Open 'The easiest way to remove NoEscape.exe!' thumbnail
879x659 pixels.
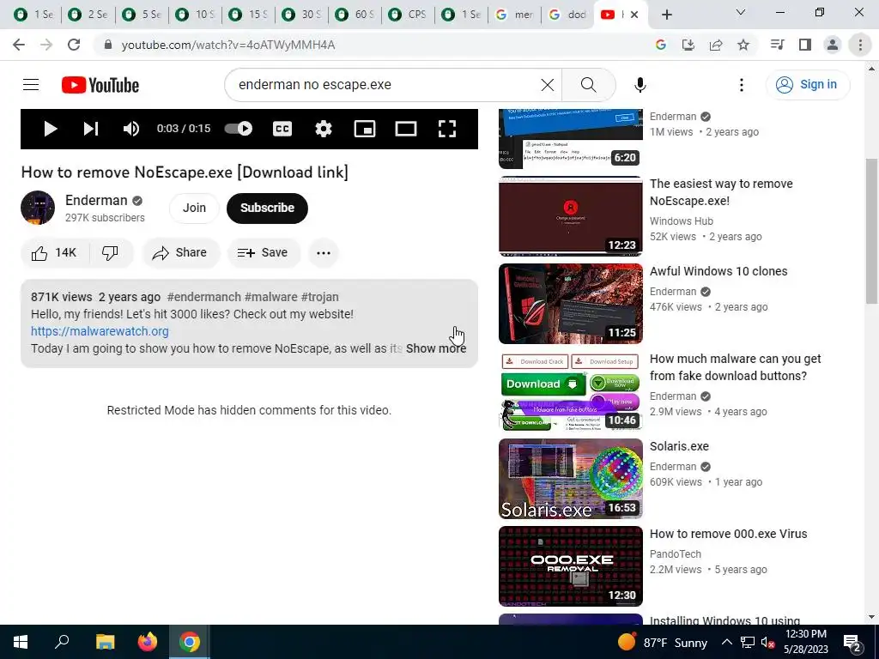tap(571, 216)
